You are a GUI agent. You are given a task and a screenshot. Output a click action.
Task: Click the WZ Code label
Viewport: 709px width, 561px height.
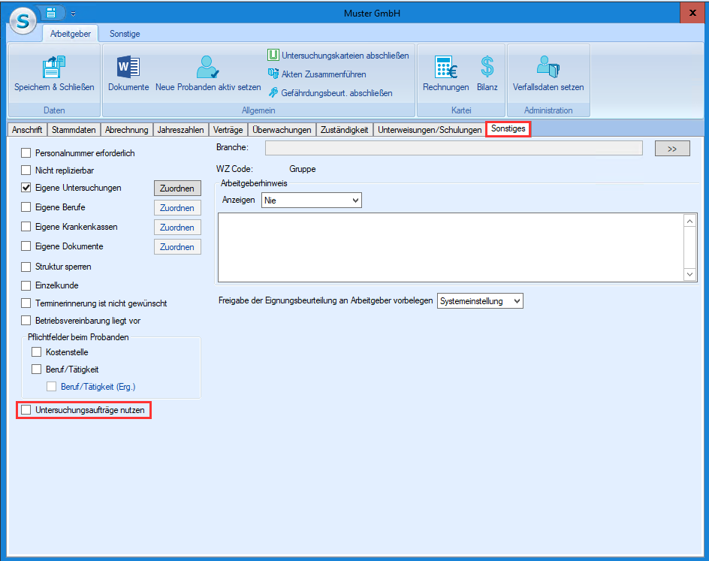234,169
